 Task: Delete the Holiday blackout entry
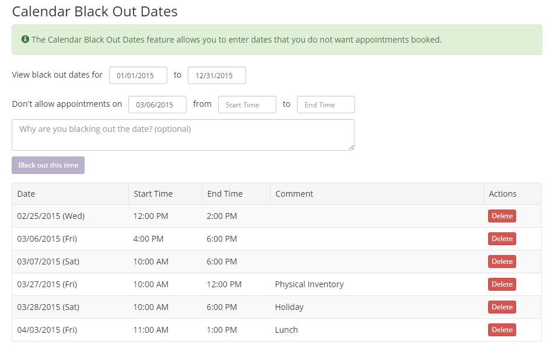502,307
